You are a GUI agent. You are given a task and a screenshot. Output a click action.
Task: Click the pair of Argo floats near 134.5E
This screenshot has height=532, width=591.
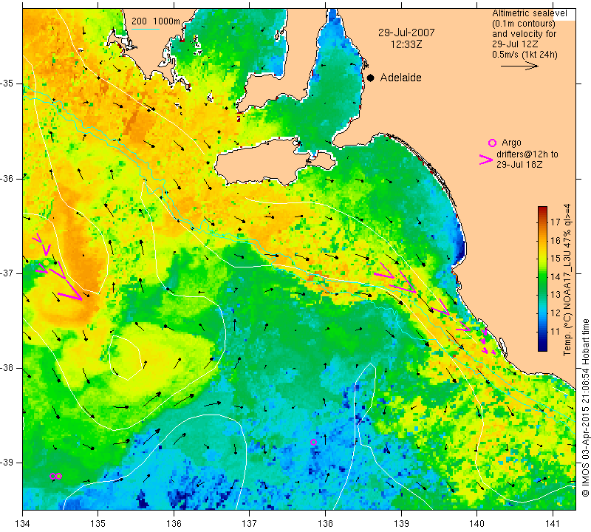tap(56, 476)
